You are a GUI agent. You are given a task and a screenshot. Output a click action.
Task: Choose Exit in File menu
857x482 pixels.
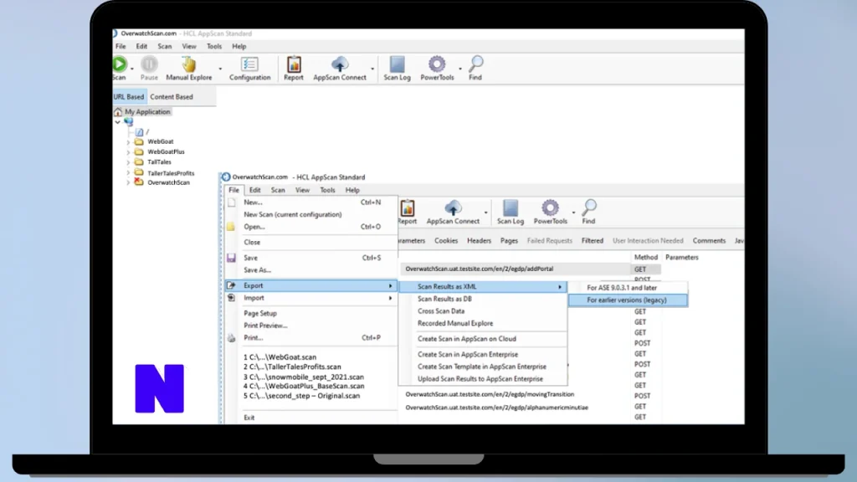pos(249,418)
